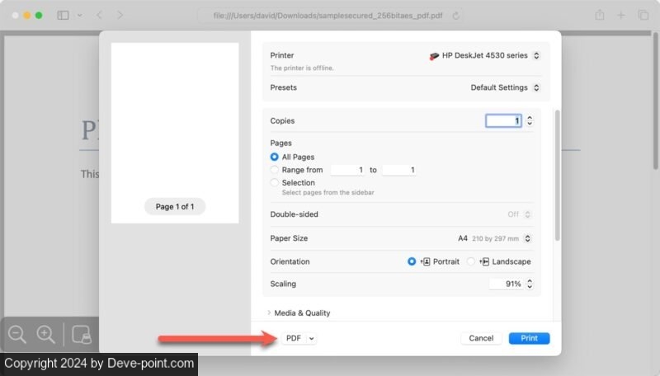Click the Print button
Image resolution: width=660 pixels, height=376 pixels.
tap(529, 338)
